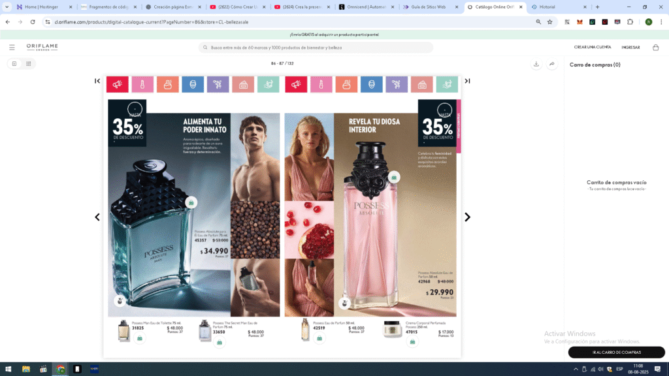
Task: Add Crema Corporal Perfumada 47015 to cart
Action: pyautogui.click(x=413, y=341)
